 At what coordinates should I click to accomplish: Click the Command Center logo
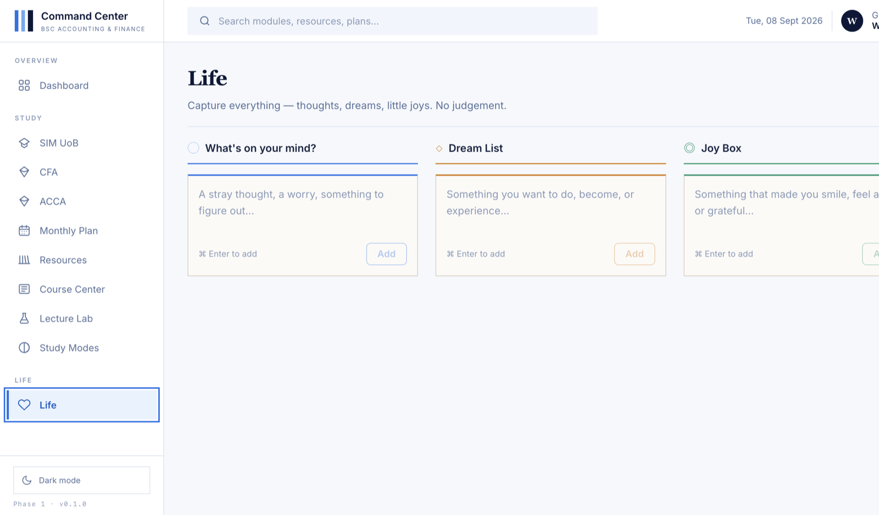point(24,21)
